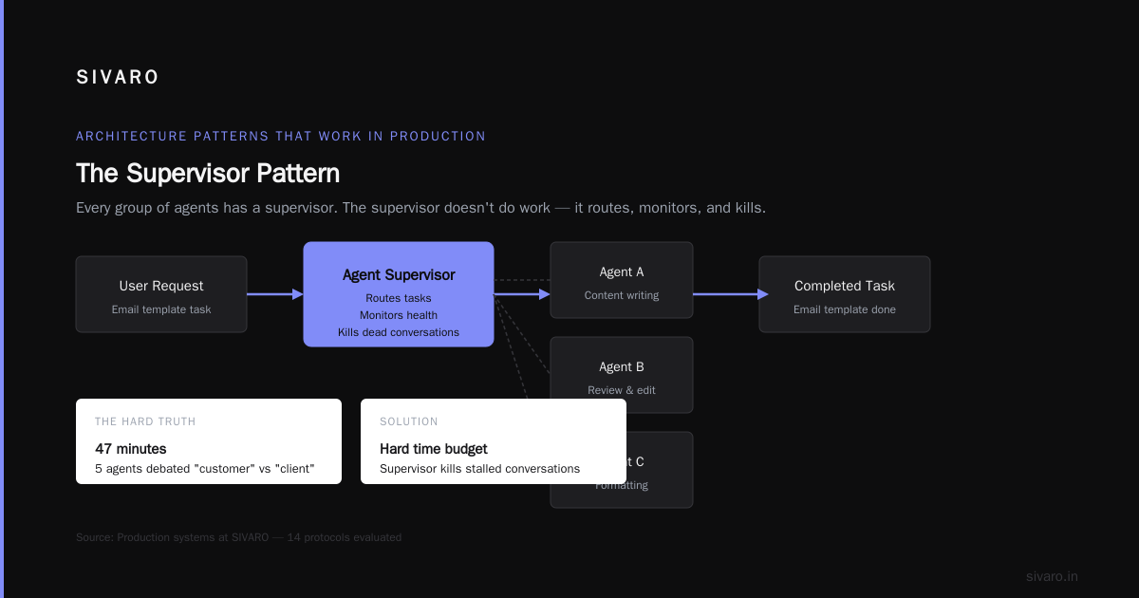Screen dimensions: 1139x598
Task: Click The Supervisor Pattern heading
Action: (x=208, y=174)
